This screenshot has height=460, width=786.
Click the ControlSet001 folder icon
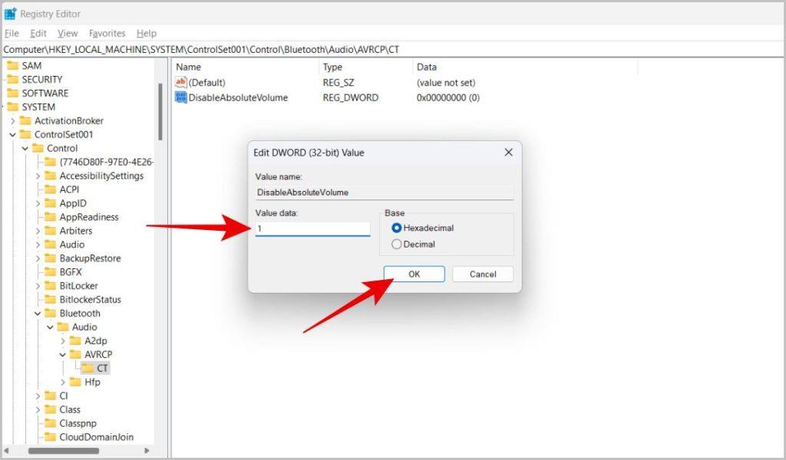(x=25, y=134)
